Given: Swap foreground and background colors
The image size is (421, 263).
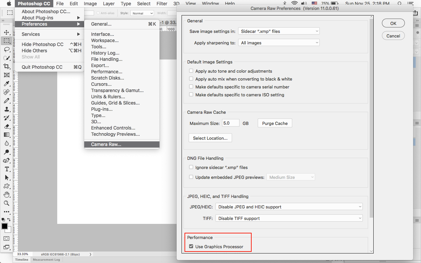Looking at the screenshot, I should 9,219.
